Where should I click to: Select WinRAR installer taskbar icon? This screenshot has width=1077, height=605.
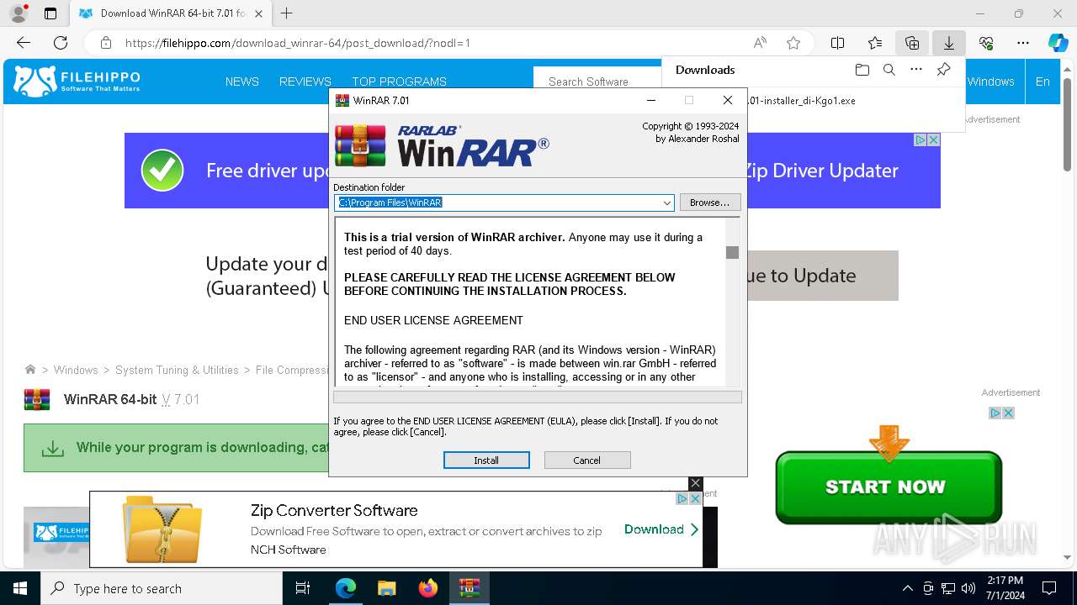[470, 588]
